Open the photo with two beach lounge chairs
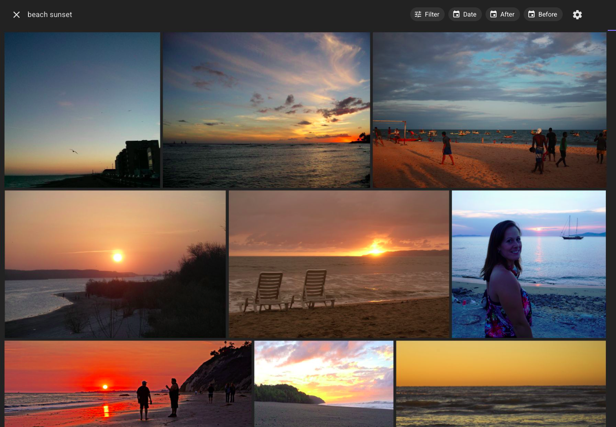Viewport: 616px width, 427px height. point(339,264)
